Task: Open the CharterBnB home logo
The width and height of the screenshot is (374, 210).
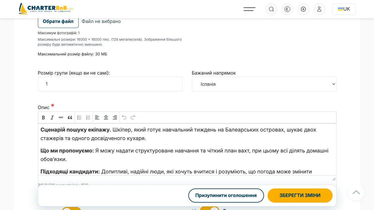Action: point(46,9)
